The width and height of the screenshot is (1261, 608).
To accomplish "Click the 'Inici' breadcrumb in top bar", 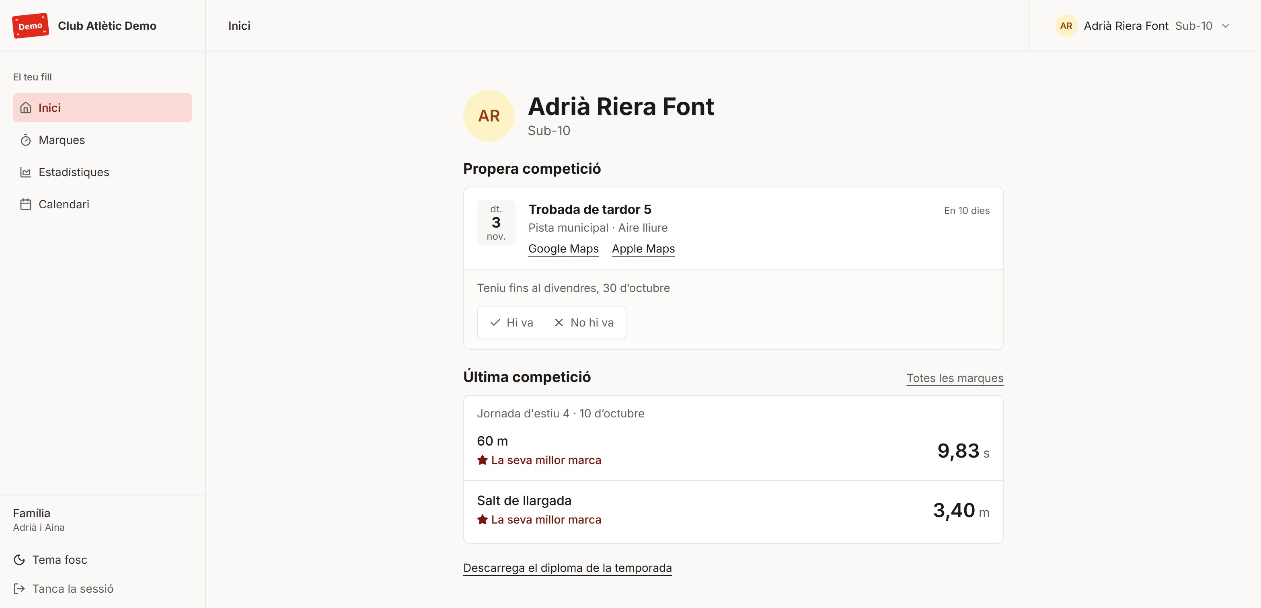I will tap(239, 25).
